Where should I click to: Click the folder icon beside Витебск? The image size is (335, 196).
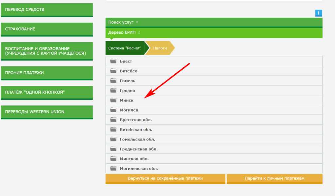coord(114,71)
